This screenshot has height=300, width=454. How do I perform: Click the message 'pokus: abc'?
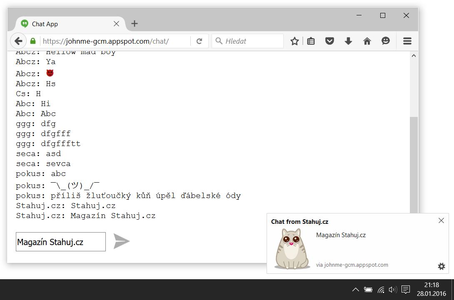pyautogui.click(x=41, y=174)
